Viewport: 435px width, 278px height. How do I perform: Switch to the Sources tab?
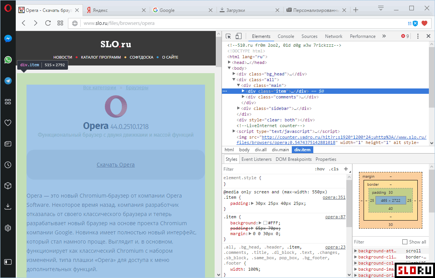pyautogui.click(x=309, y=36)
